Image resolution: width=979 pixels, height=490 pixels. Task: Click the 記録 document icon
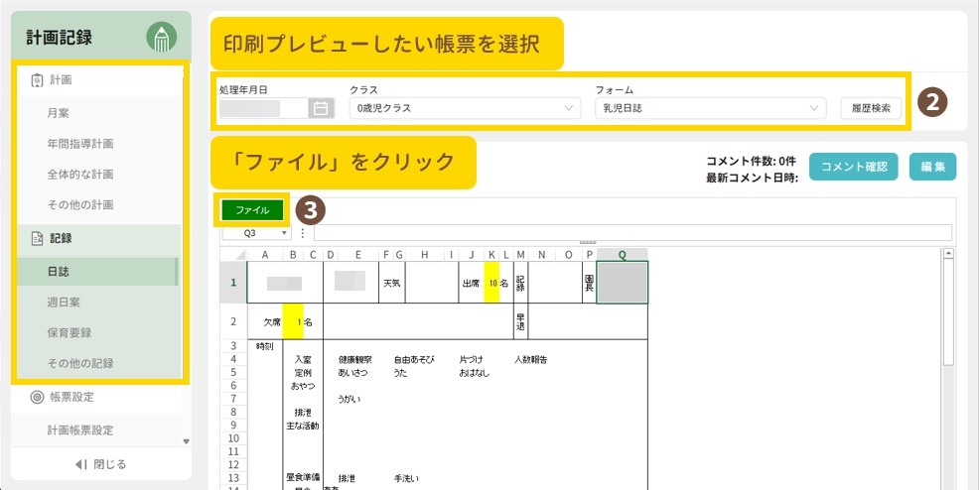38,238
